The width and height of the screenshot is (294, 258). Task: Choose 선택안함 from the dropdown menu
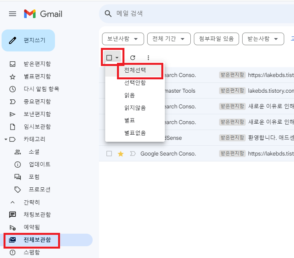click(x=135, y=82)
